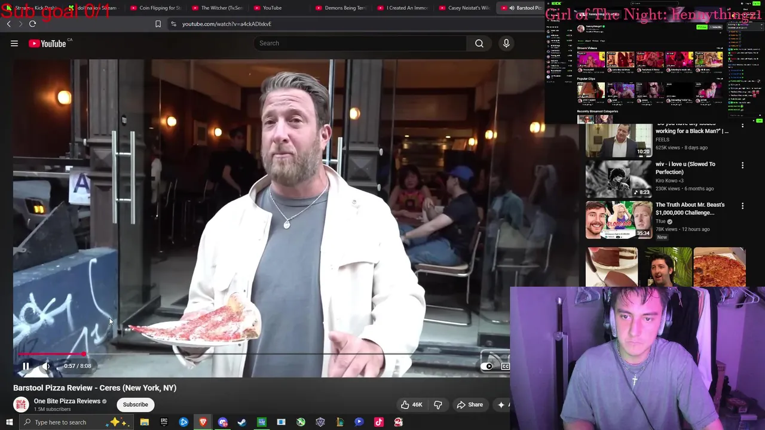Toggle the autoplay switch in the player
This screenshot has width=765, height=430.
tap(488, 366)
